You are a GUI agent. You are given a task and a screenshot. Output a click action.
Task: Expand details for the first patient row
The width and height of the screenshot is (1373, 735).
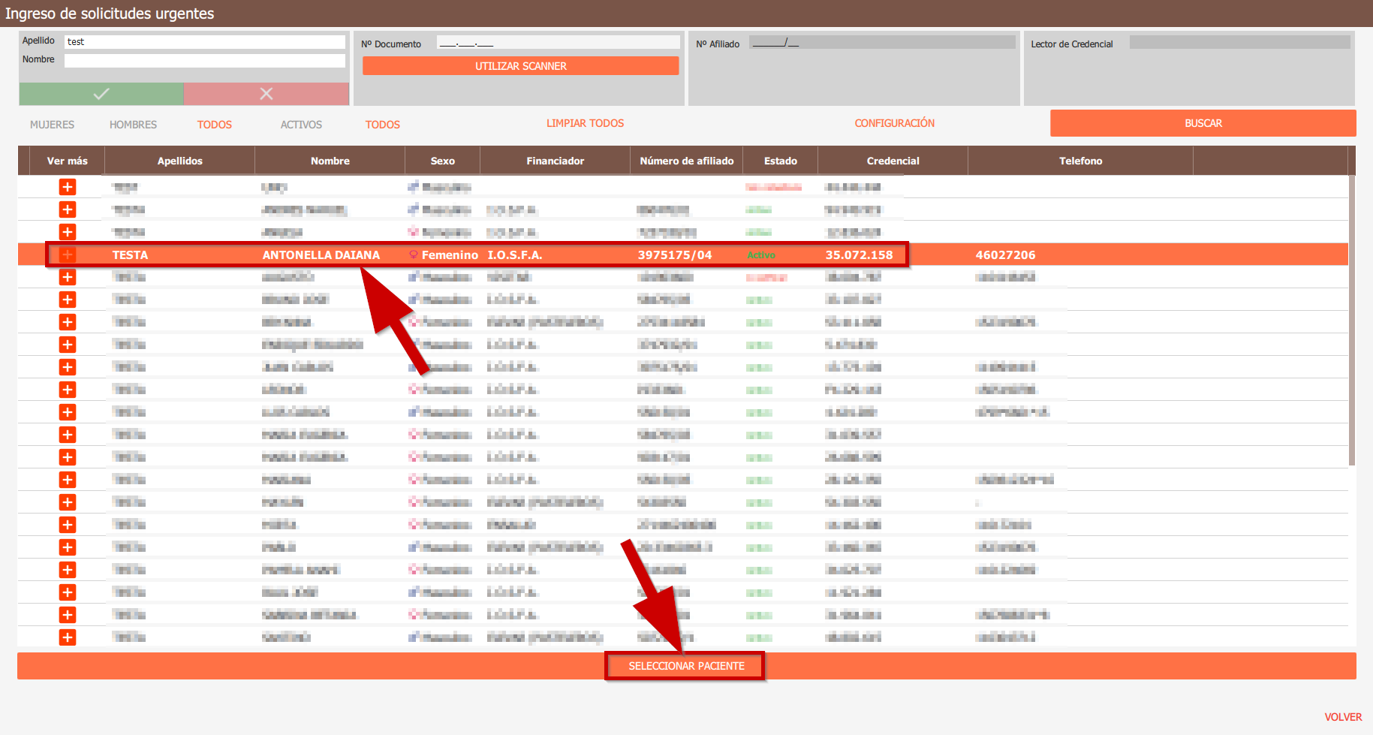(68, 187)
